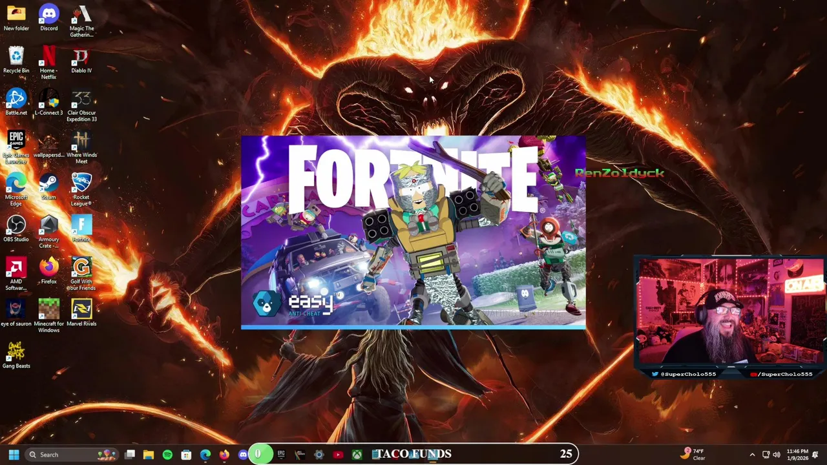Open volume control in system tray
Image resolution: width=827 pixels, height=465 pixels.
coord(777,455)
